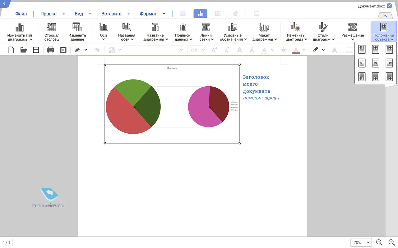Open Стили диаграмм gallery
The height and width of the screenshot is (248, 398).
point(323,32)
